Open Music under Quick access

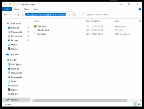pos(14,45)
